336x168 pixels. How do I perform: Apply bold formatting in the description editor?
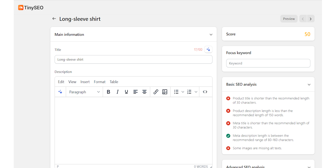(108, 92)
